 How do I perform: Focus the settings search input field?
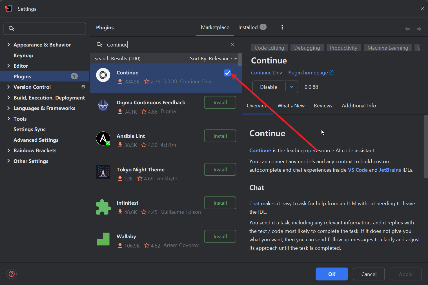[45, 29]
